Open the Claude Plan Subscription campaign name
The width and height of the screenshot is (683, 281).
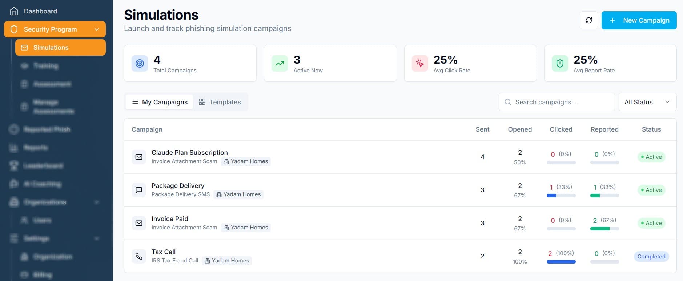[x=190, y=153]
